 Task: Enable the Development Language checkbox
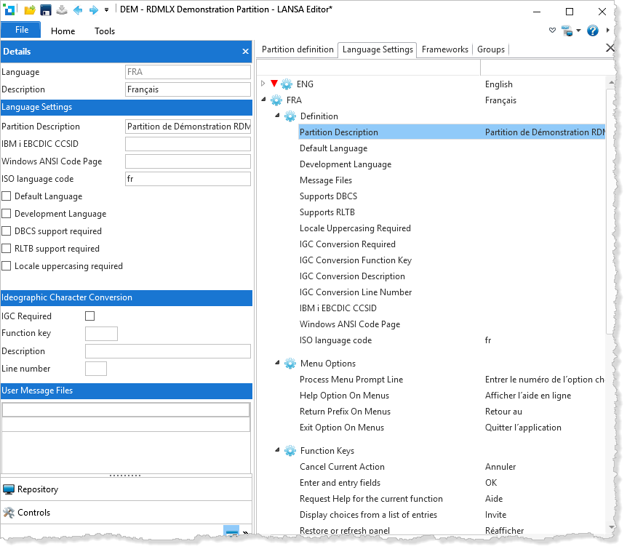[7, 214]
